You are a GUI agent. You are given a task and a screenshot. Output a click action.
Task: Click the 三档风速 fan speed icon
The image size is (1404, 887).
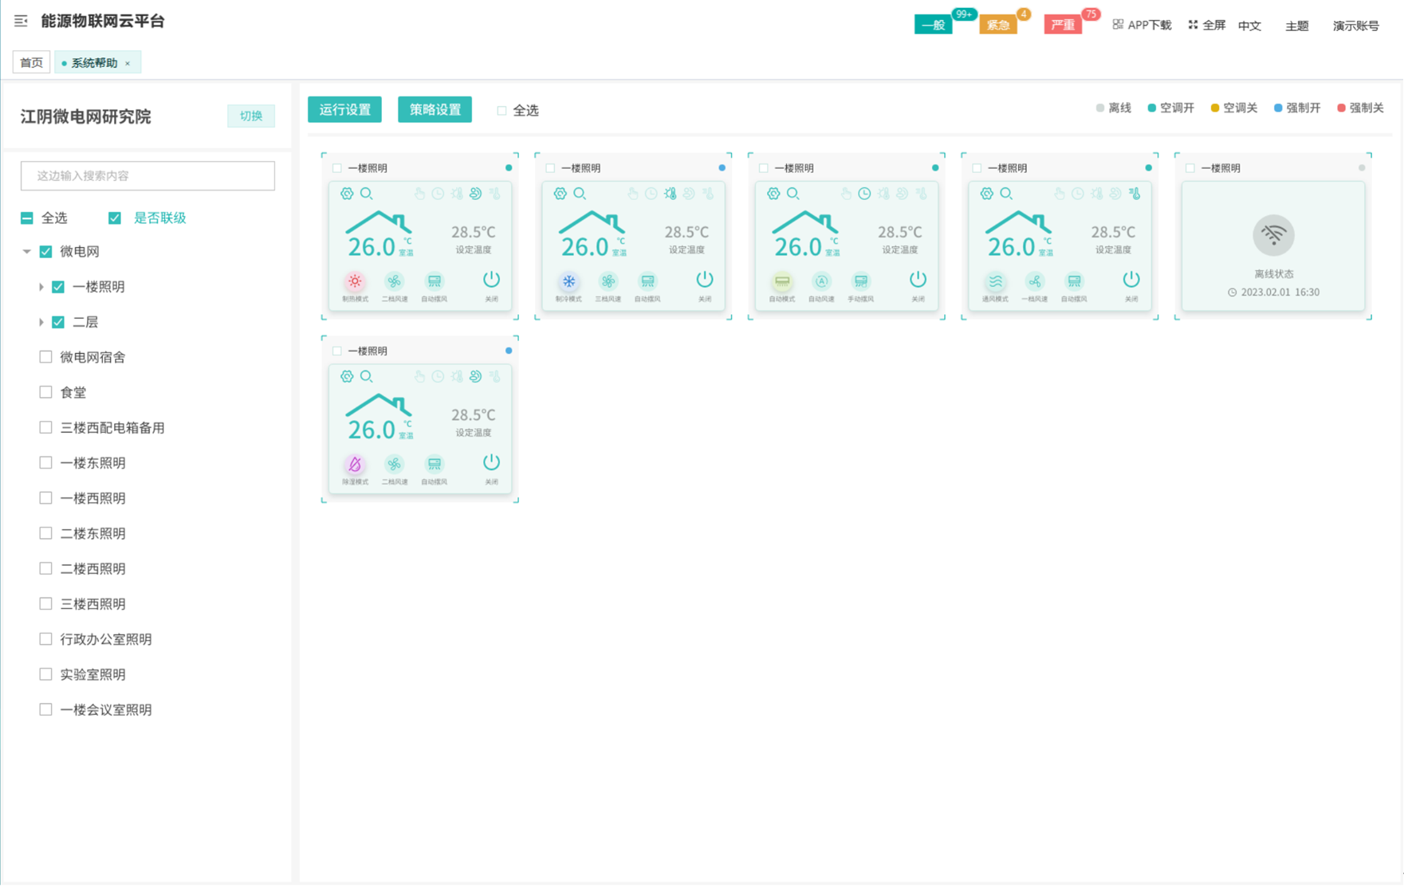[608, 281]
